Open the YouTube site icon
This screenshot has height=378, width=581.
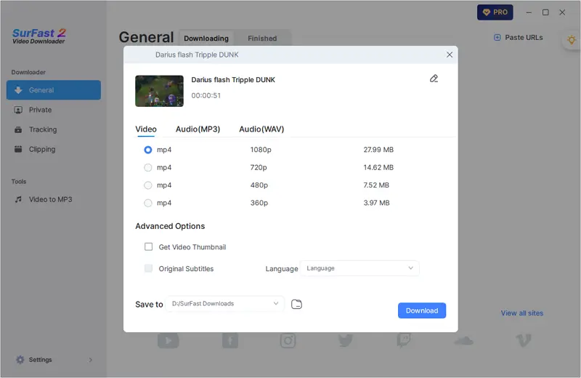point(168,340)
